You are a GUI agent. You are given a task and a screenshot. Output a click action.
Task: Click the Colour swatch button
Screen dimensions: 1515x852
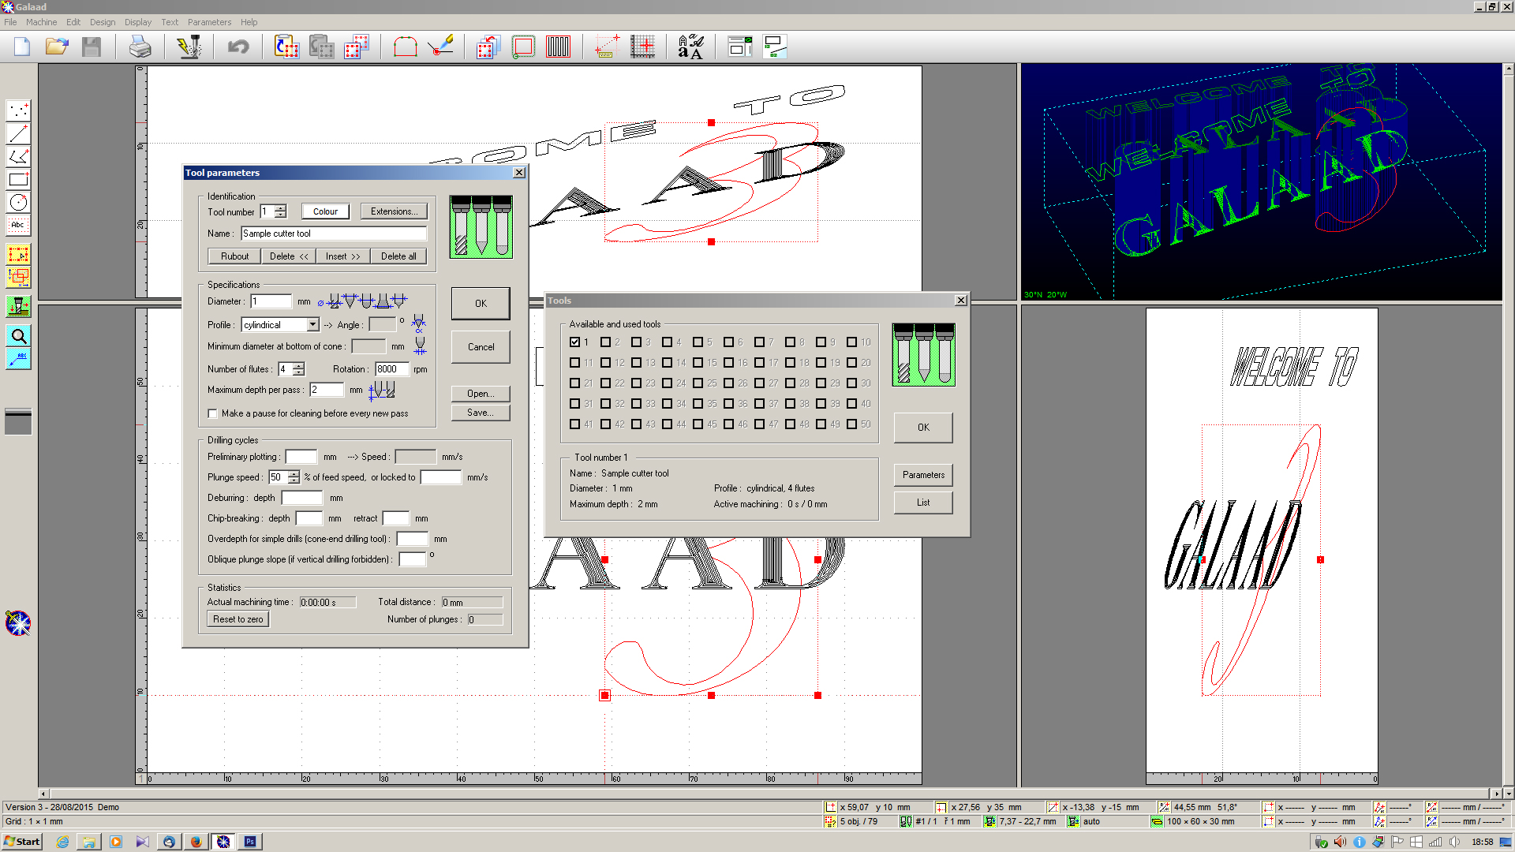325,211
